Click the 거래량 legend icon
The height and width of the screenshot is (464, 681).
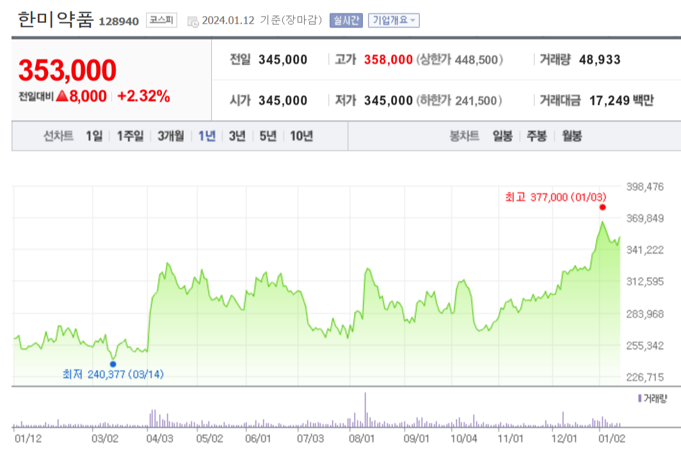tap(640, 398)
